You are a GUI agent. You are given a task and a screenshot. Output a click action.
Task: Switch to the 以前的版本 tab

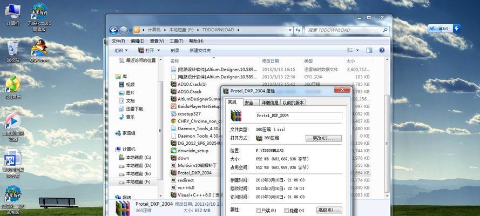(293, 103)
